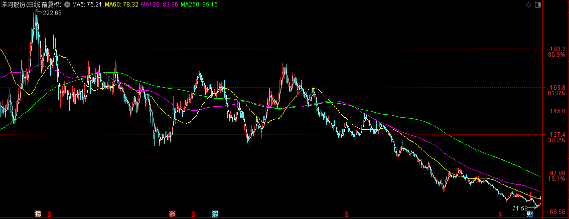Click the red $ marker at bottom center-right
569x219 pixels.
(x=346, y=214)
